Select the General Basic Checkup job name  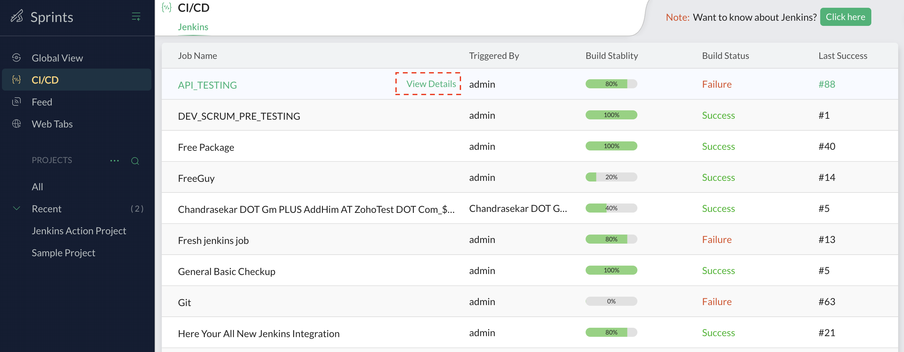tap(226, 271)
